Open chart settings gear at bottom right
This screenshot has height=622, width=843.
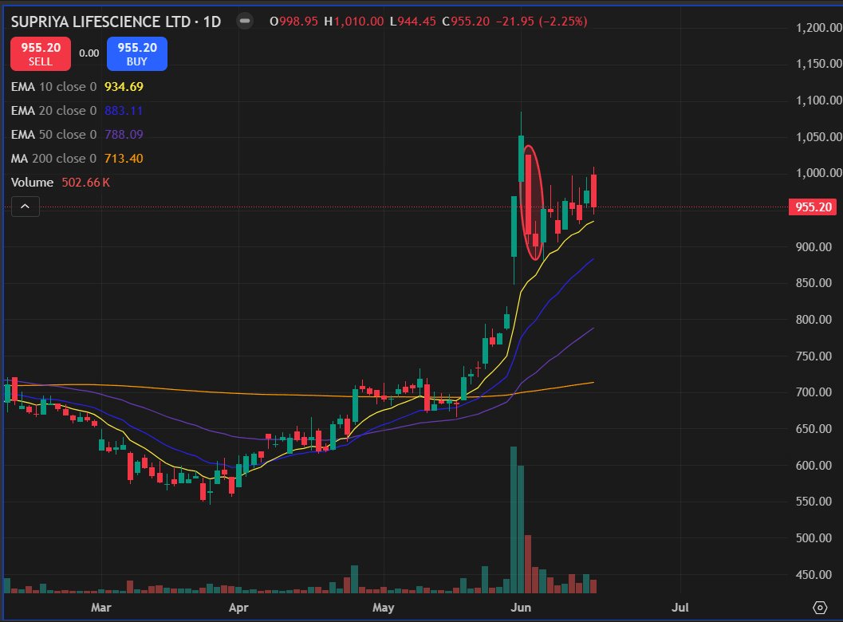[x=819, y=608]
